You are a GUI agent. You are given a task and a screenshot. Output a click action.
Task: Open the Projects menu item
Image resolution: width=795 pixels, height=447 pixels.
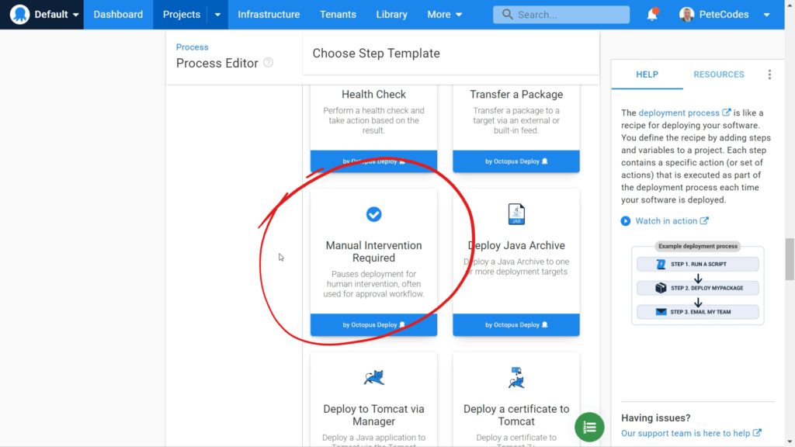[x=181, y=14]
